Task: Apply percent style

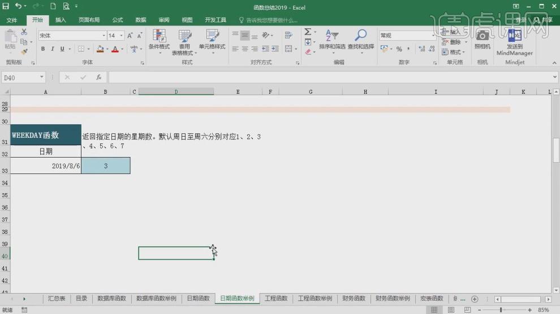Action: click(x=399, y=49)
